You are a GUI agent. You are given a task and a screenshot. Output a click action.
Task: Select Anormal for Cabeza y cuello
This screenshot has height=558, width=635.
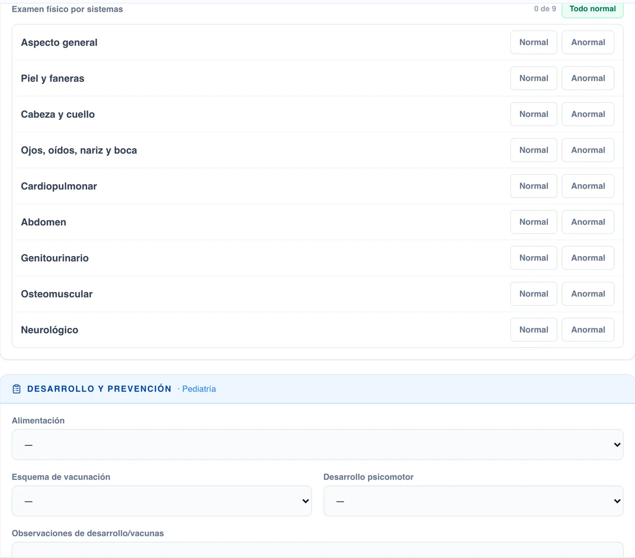click(588, 114)
